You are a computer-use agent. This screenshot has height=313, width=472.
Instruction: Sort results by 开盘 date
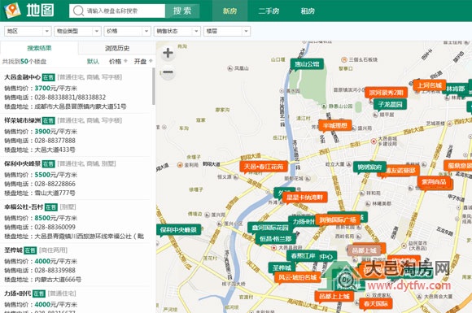pos(143,62)
